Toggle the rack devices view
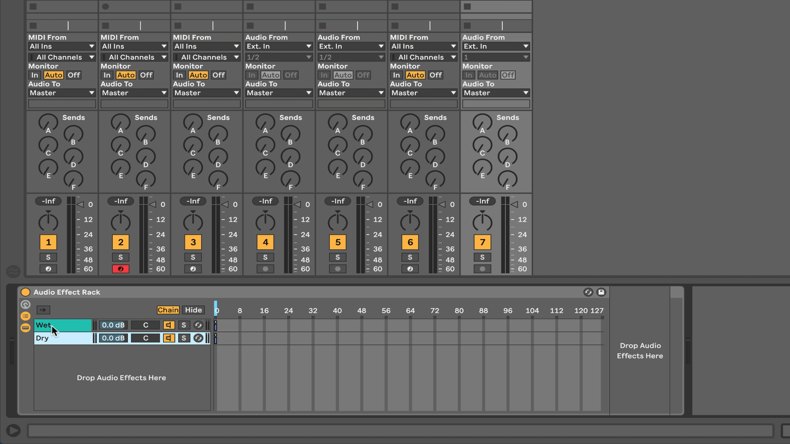Image resolution: width=790 pixels, height=444 pixels. [x=26, y=328]
